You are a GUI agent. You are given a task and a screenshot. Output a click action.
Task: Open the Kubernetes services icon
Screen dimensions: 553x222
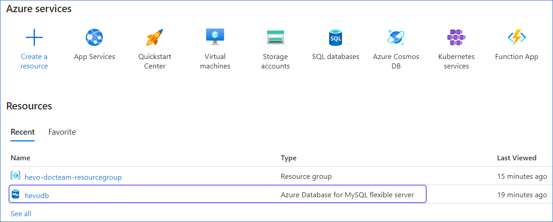pyautogui.click(x=456, y=37)
